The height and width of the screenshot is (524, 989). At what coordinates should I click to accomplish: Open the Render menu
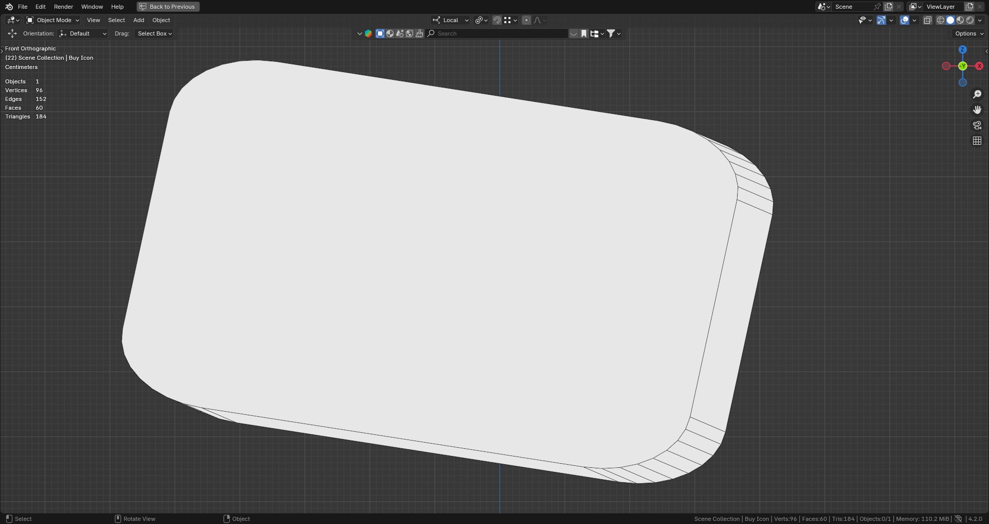coord(63,7)
